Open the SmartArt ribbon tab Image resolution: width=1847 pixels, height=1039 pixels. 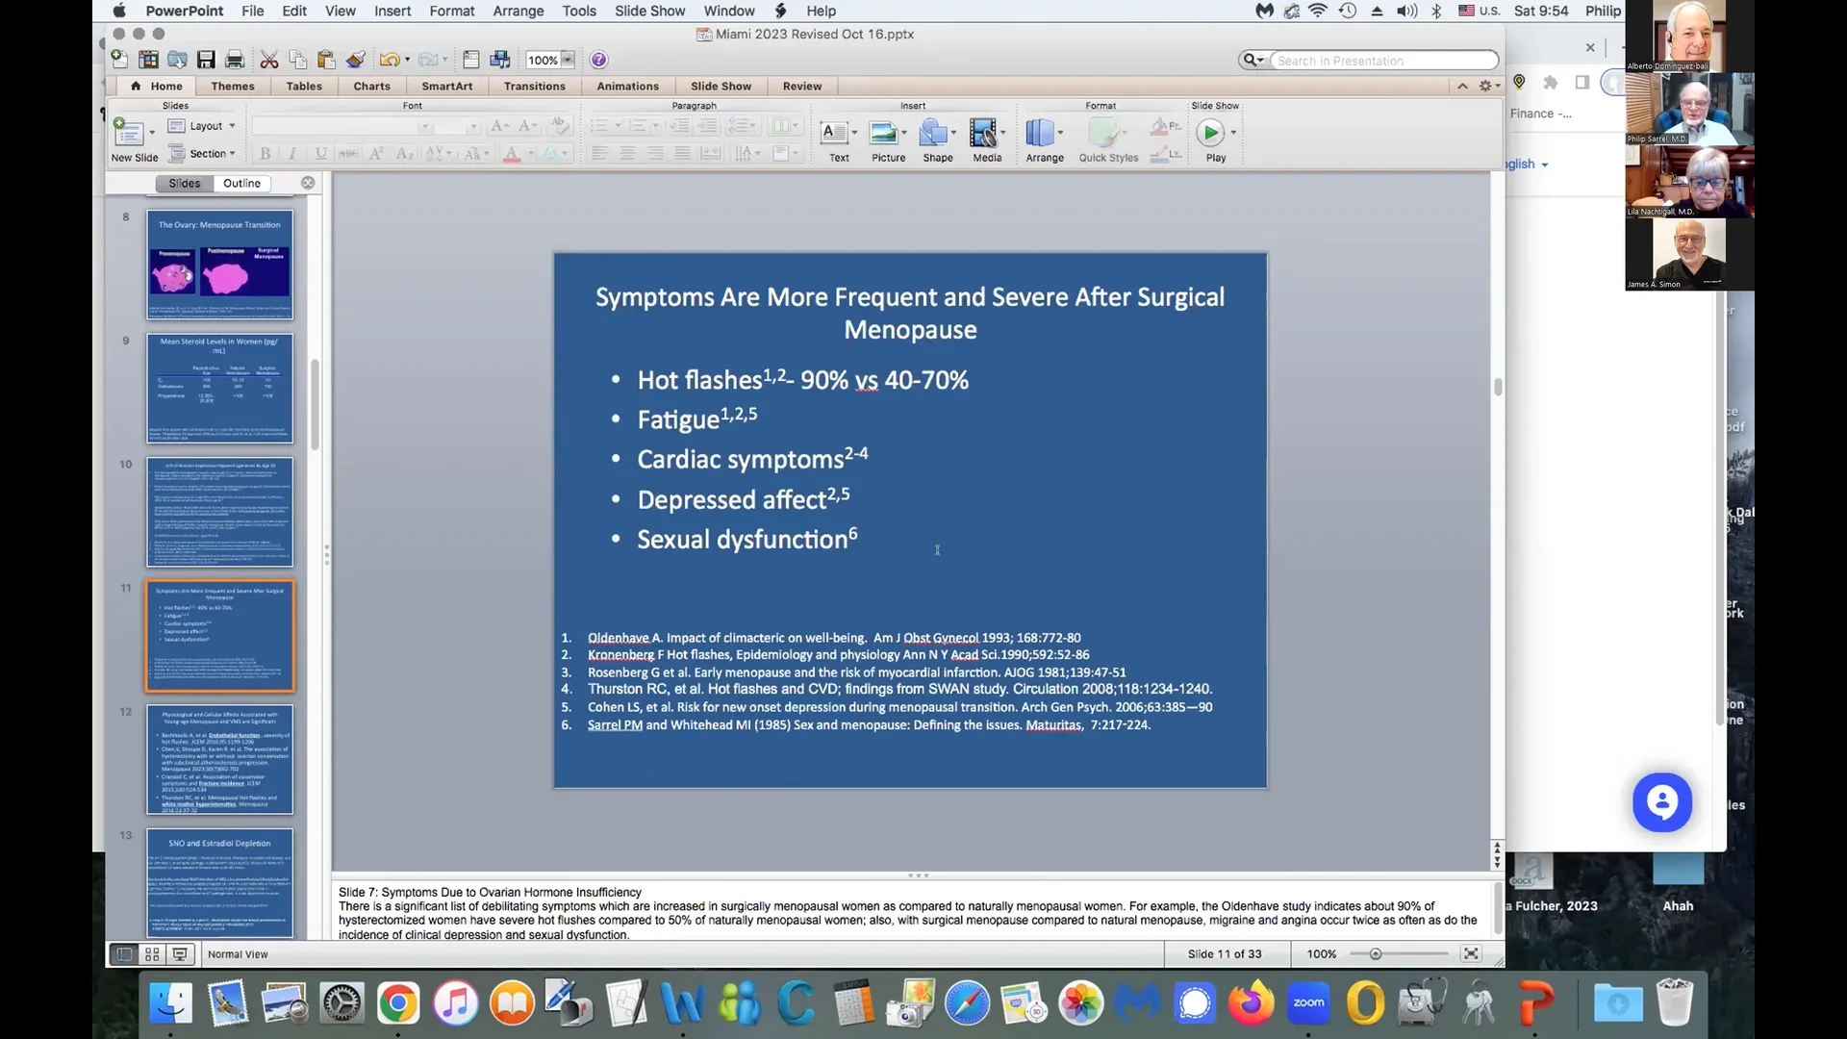pyautogui.click(x=446, y=86)
